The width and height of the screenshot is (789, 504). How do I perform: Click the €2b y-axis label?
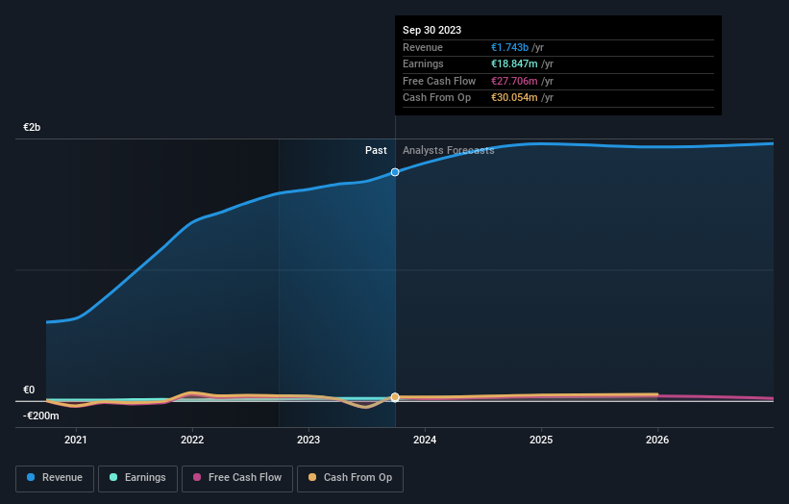tap(32, 127)
